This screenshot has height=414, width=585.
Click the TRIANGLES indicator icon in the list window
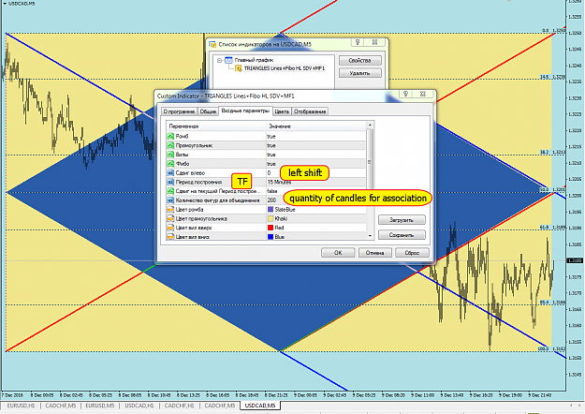click(239, 68)
